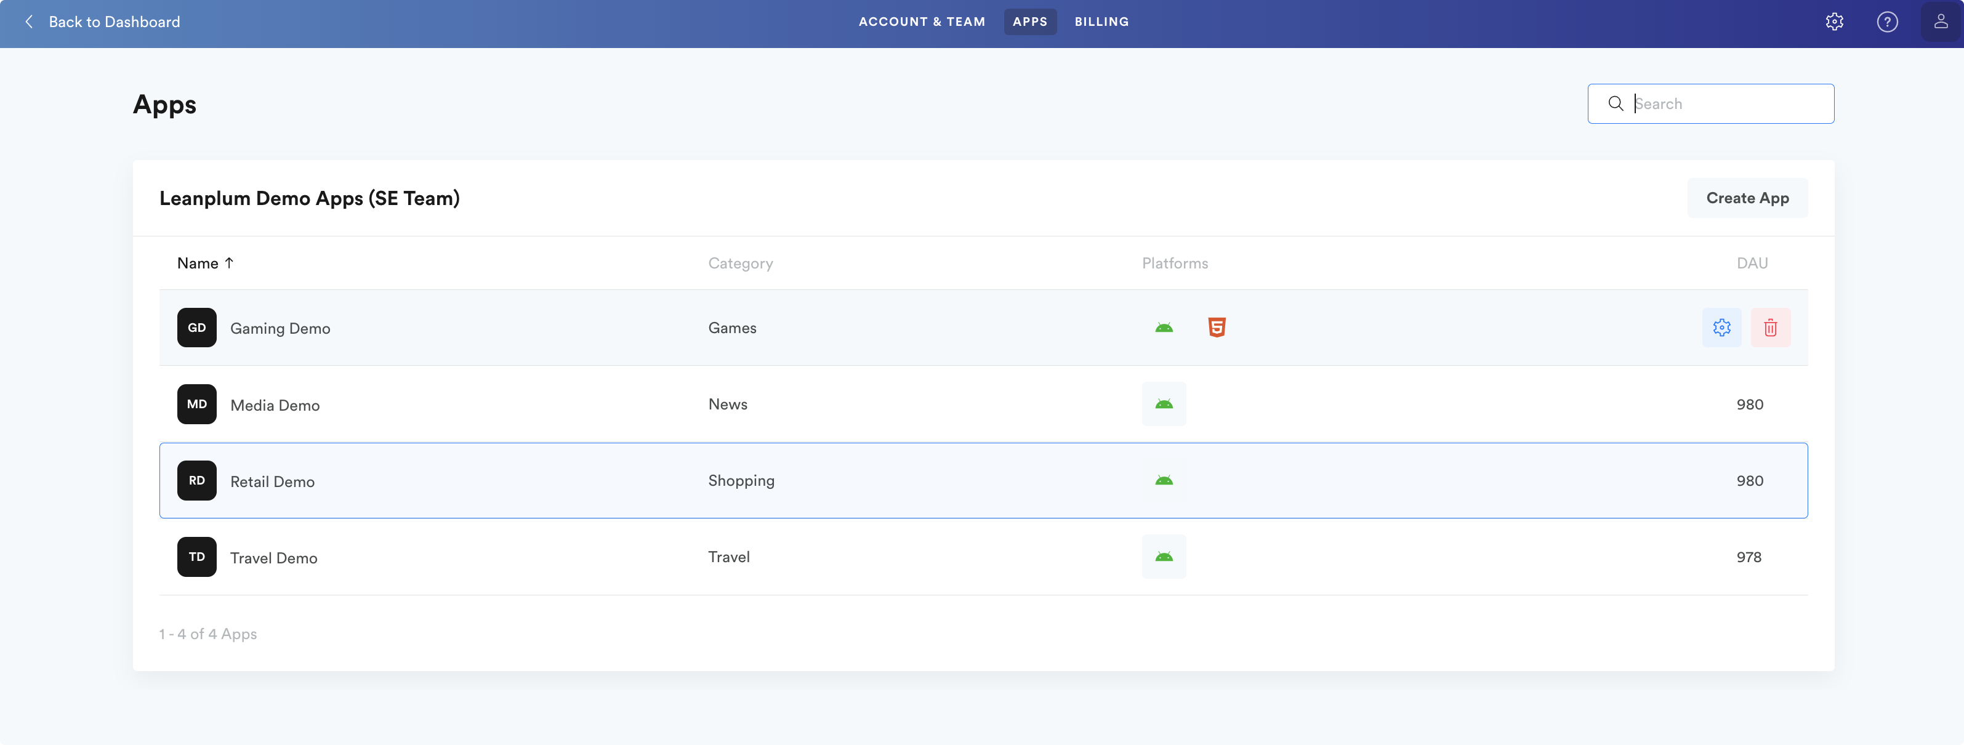Click the Android platform icon for Travel Demo
This screenshot has width=1964, height=745.
point(1164,557)
